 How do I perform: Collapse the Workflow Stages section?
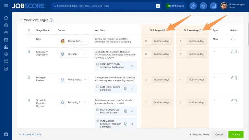click(21, 20)
